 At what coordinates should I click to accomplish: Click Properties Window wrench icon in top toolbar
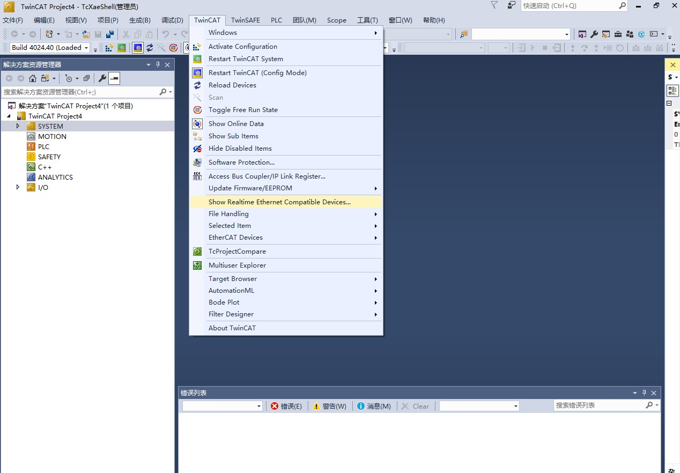coord(594,34)
